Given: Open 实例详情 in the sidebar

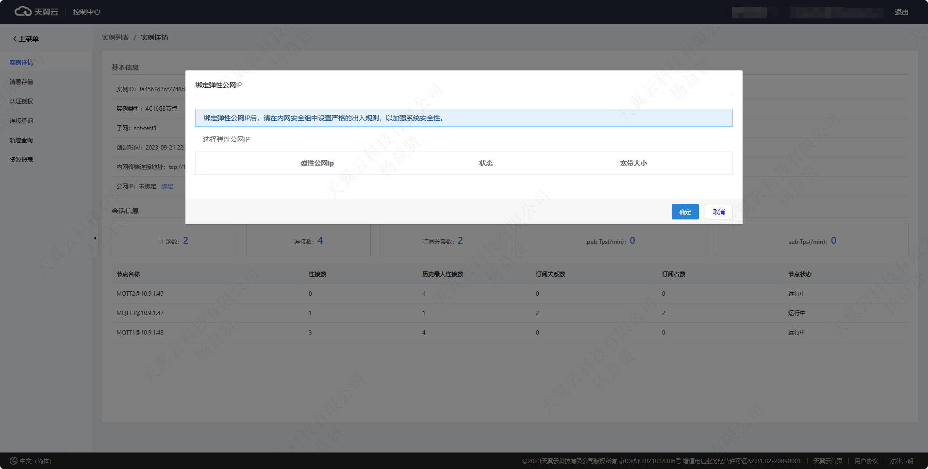Looking at the screenshot, I should pos(21,63).
